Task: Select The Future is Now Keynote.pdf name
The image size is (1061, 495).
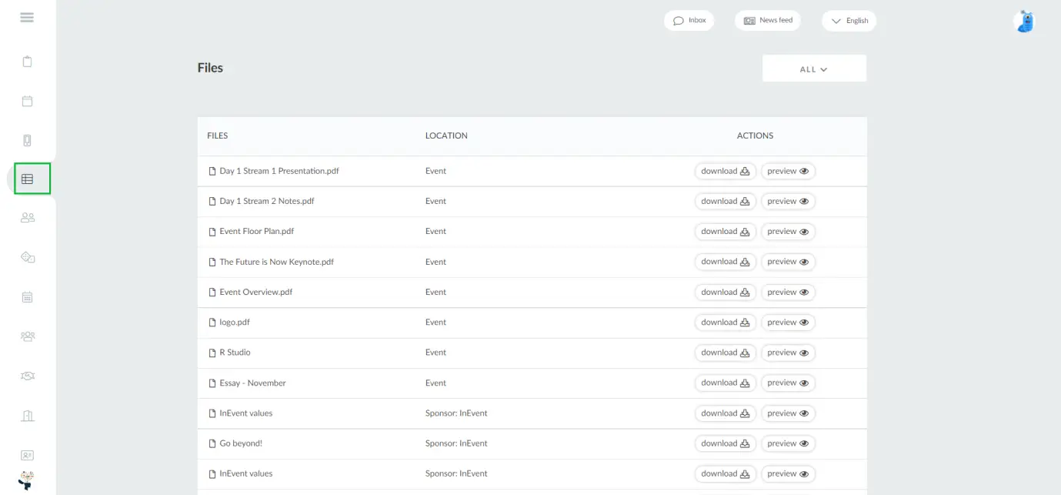Action: coord(277,262)
